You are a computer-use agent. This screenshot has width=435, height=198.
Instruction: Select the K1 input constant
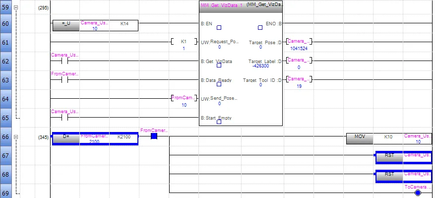184,42
